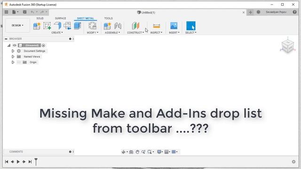Open the job status clock icon
301x169 pixels.
(x=258, y=12)
